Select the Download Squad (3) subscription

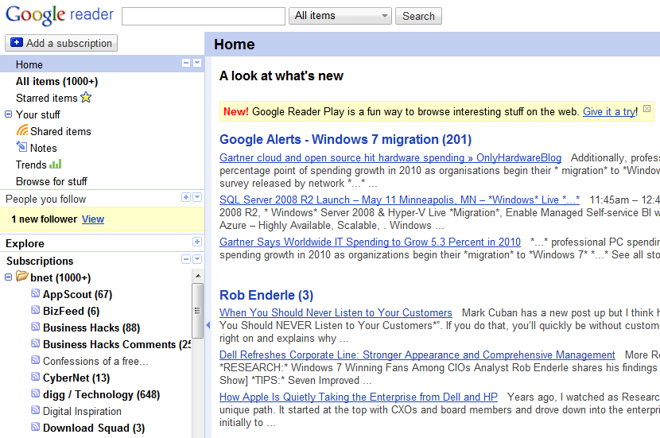pyautogui.click(x=94, y=428)
